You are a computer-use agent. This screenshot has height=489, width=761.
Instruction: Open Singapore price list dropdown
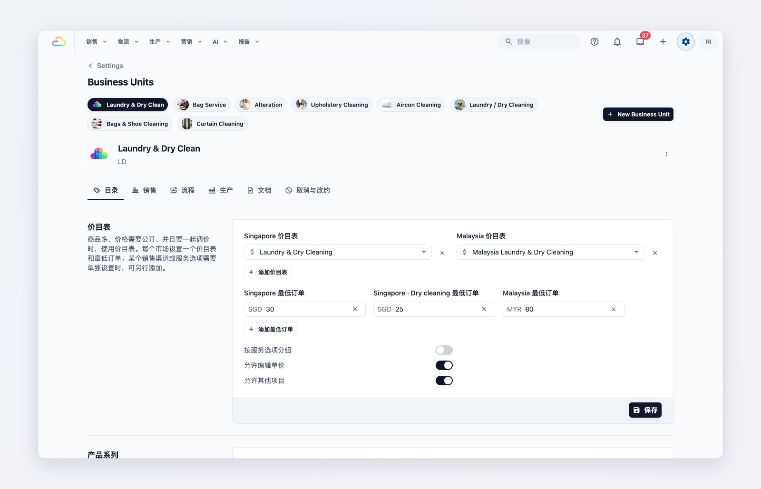tap(338, 252)
